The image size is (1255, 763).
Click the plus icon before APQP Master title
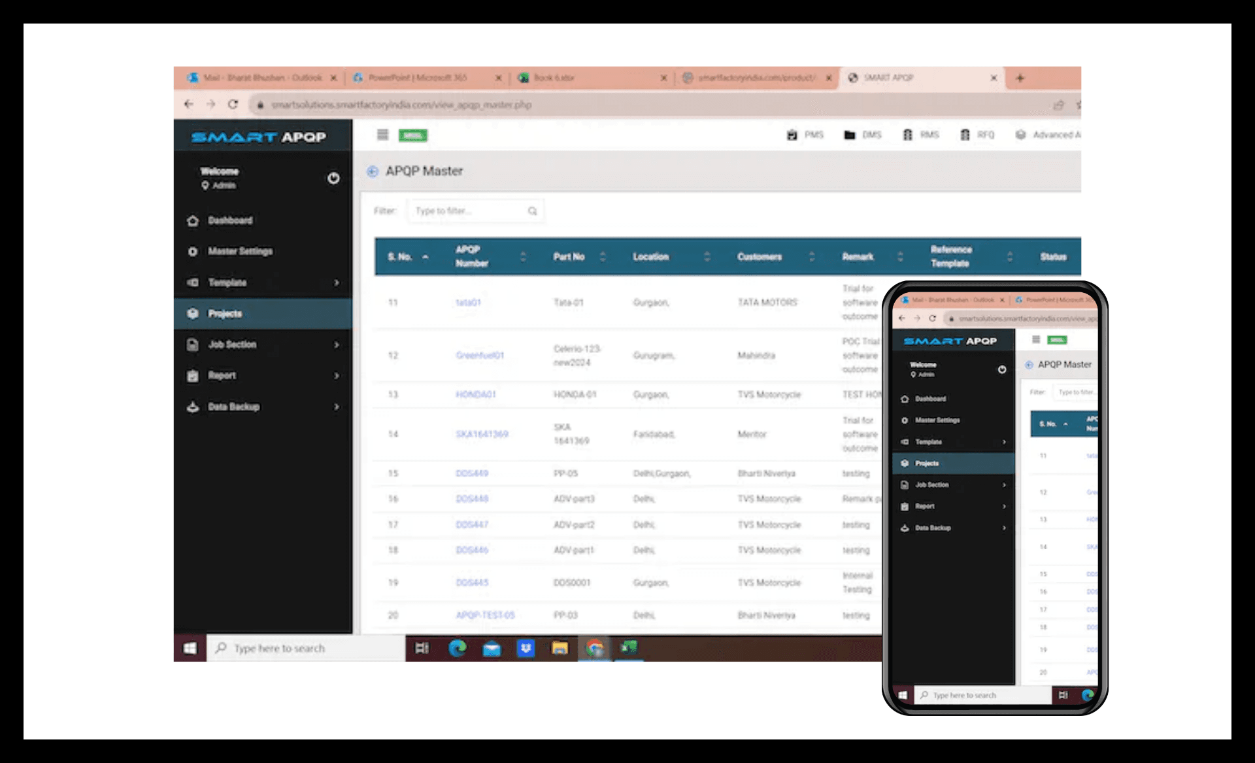tap(373, 171)
